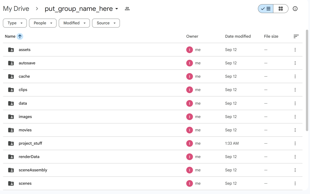
Task: Open more actions for project_stuff folder
Action: (x=295, y=143)
